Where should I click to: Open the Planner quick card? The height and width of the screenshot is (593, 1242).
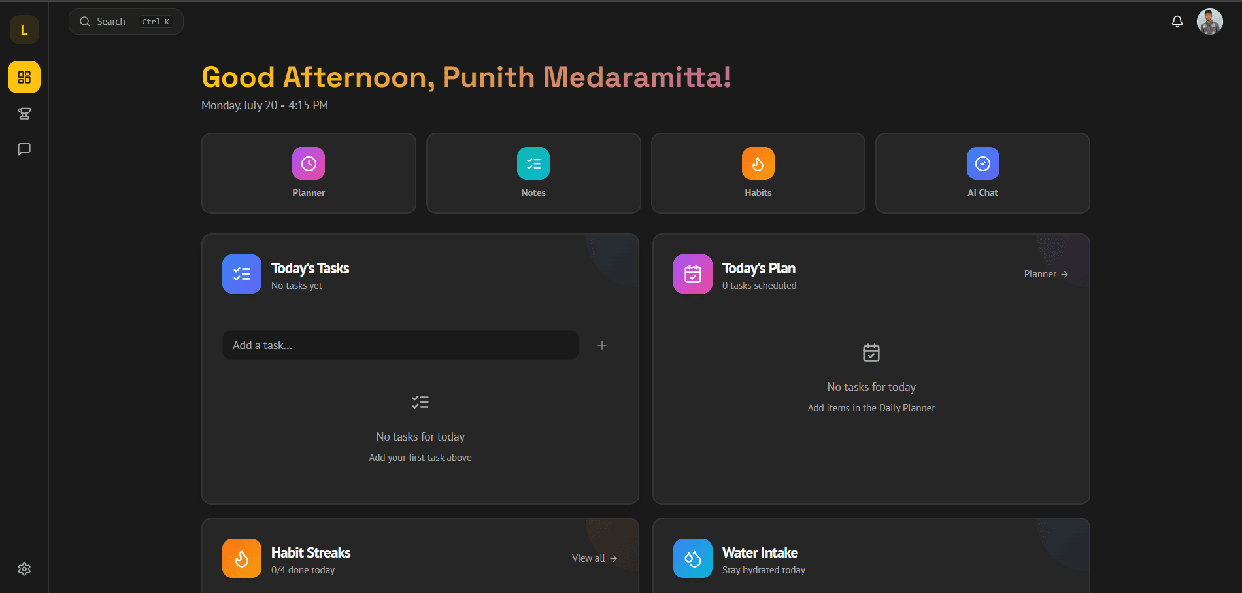pos(309,173)
